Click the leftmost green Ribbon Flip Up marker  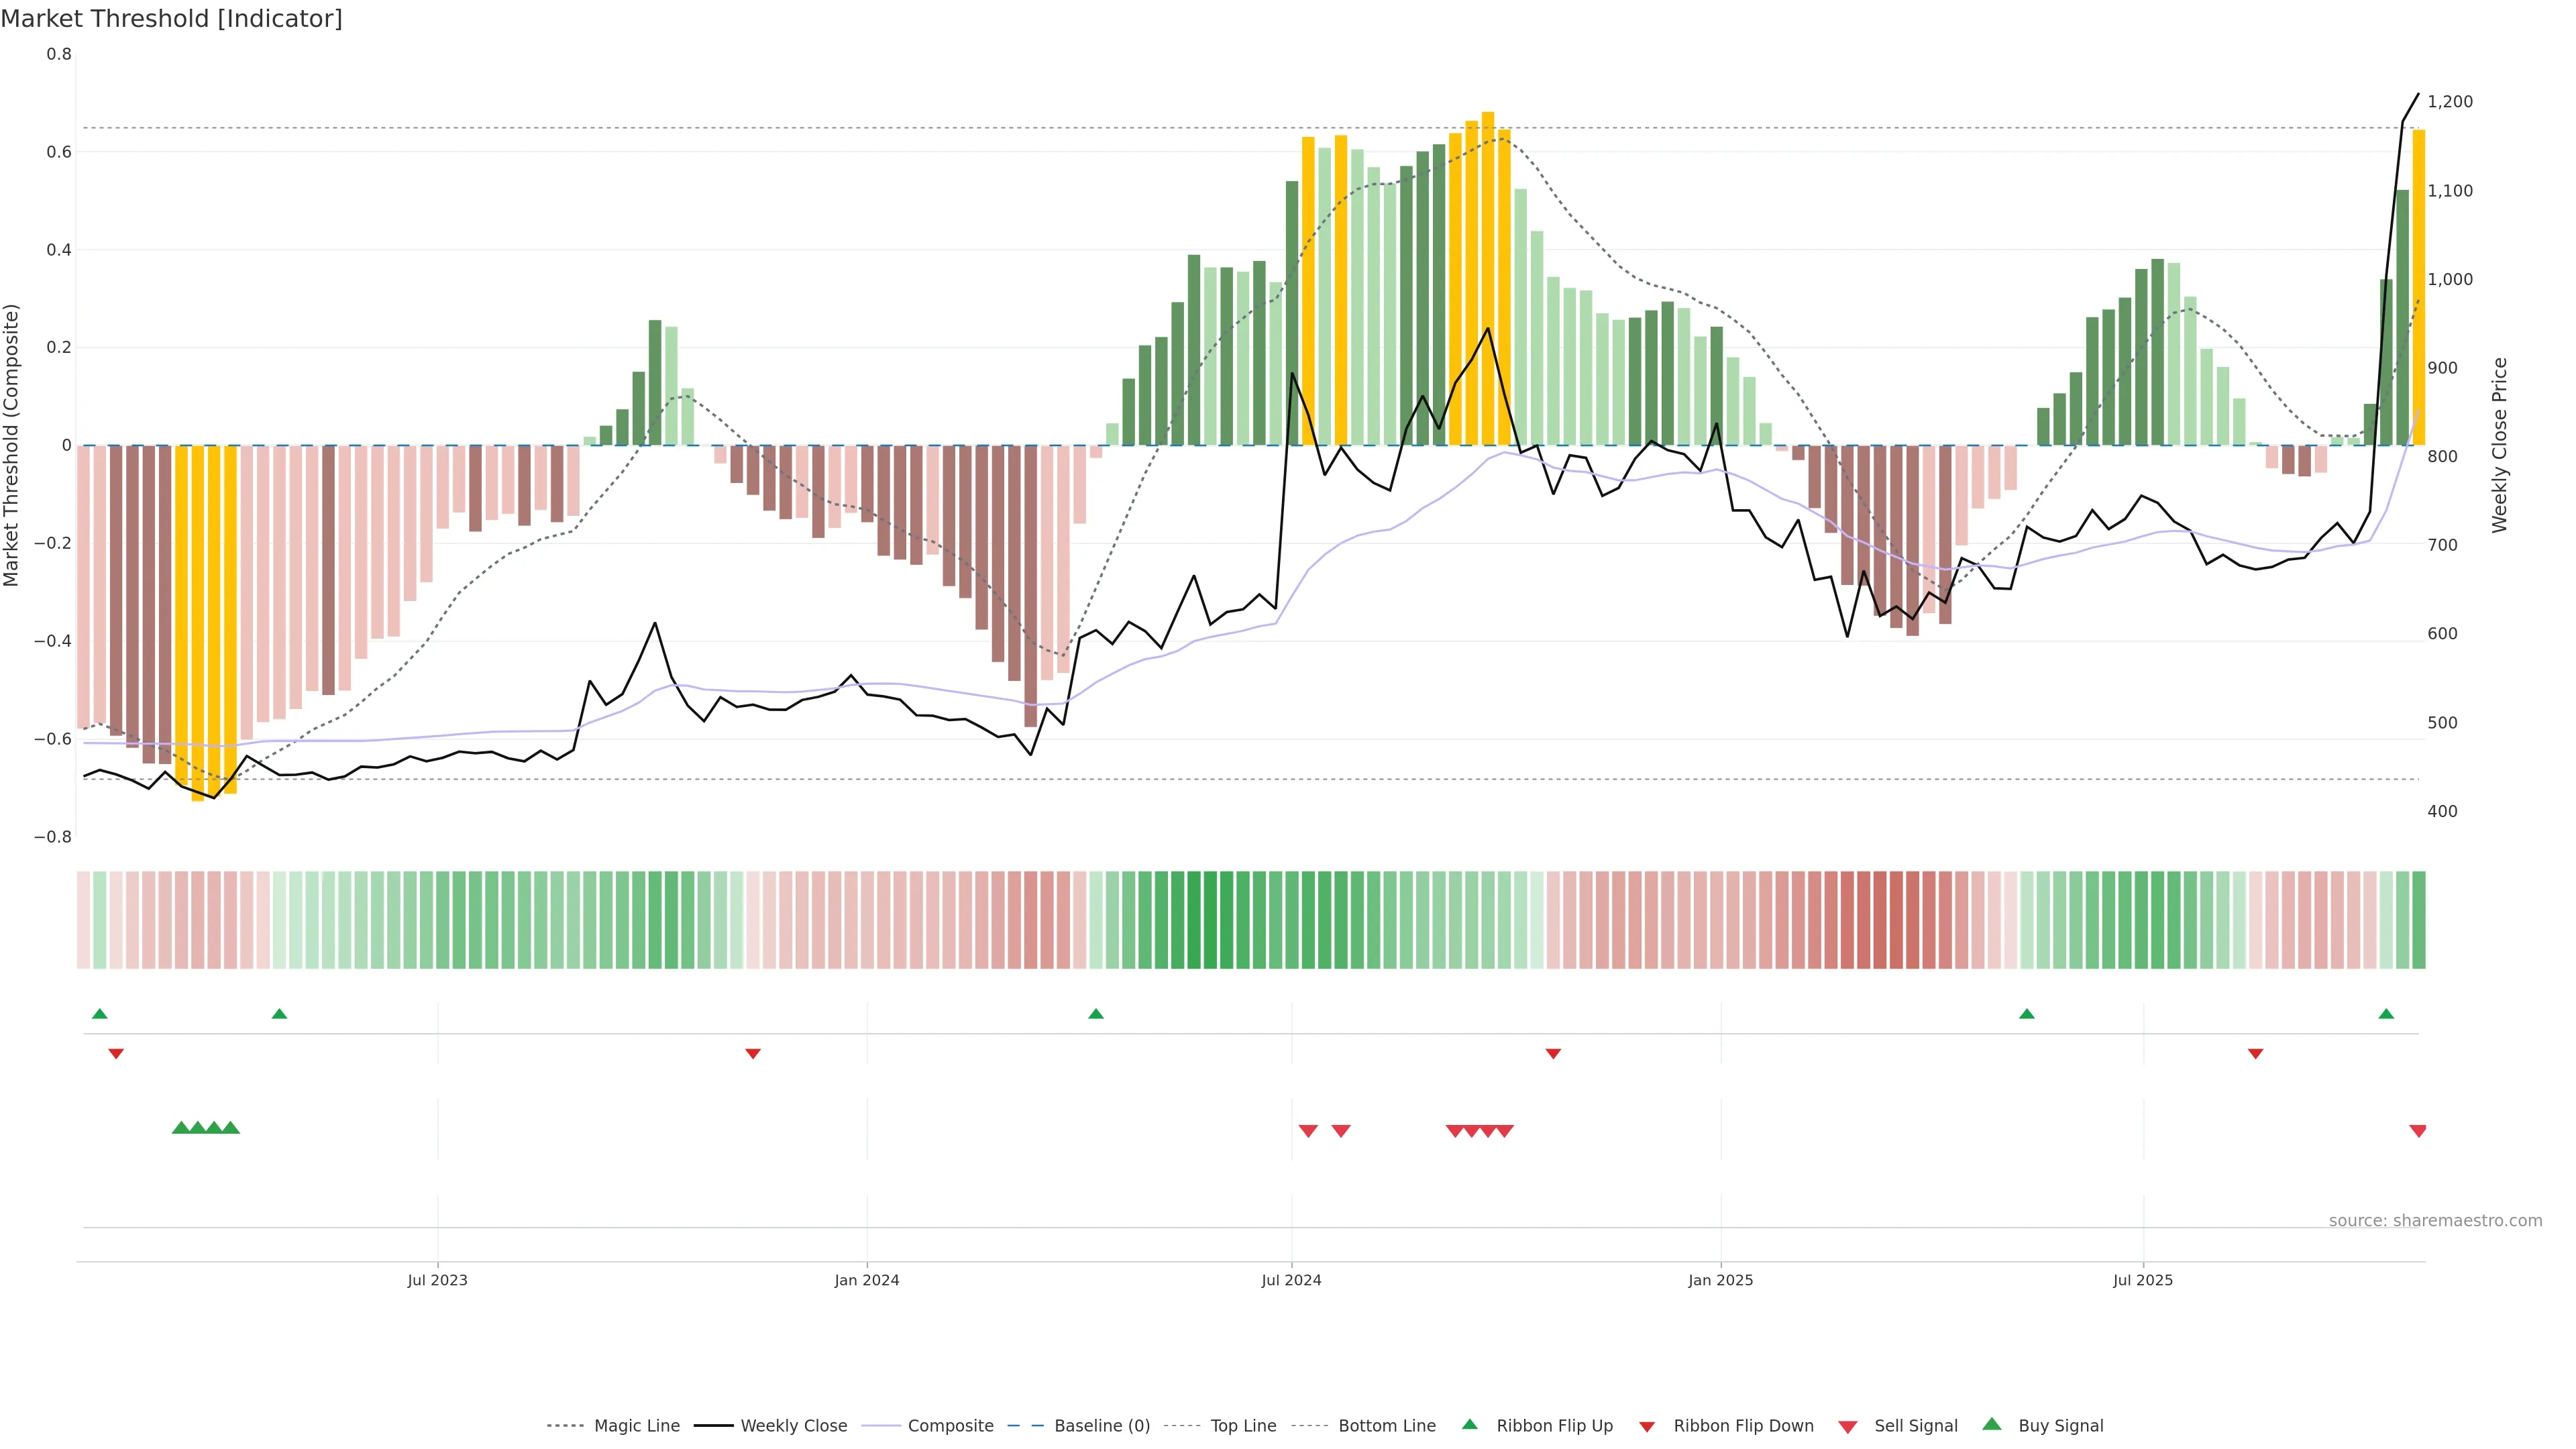[99, 1014]
